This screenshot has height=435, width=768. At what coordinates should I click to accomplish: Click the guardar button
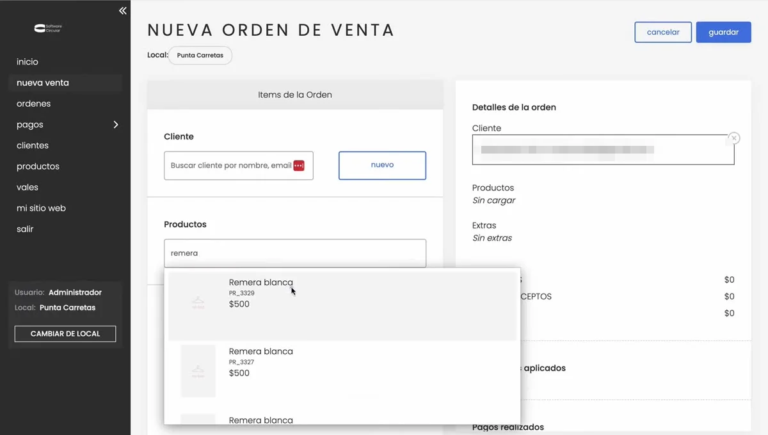724,32
